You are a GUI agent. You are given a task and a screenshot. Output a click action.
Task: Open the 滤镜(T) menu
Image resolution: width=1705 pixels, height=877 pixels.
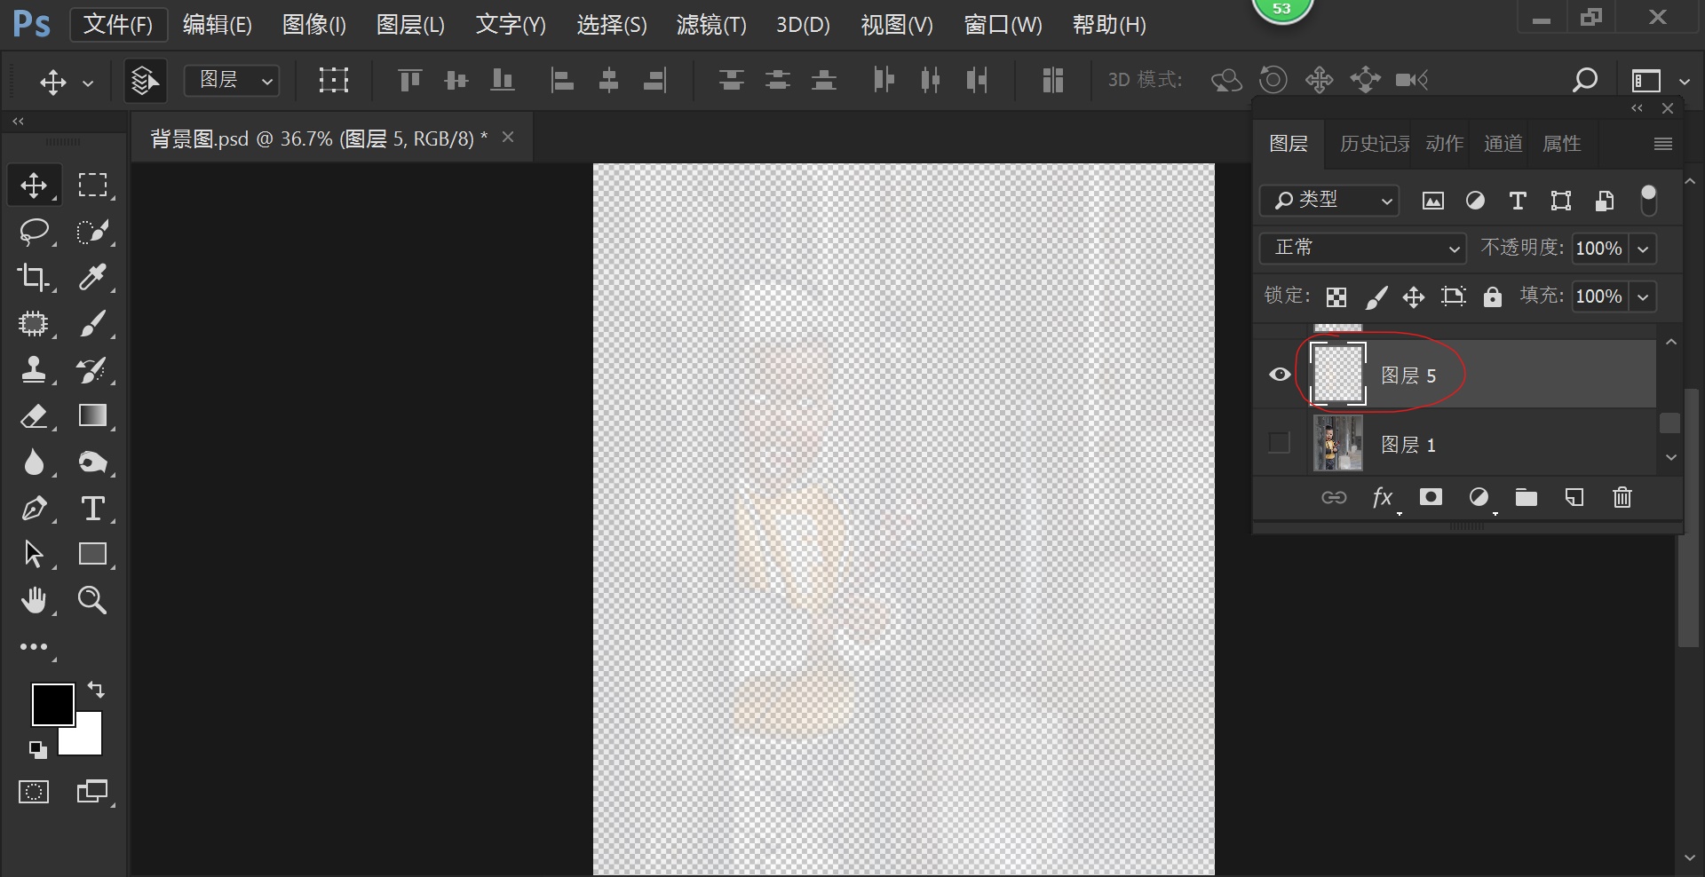click(x=711, y=25)
